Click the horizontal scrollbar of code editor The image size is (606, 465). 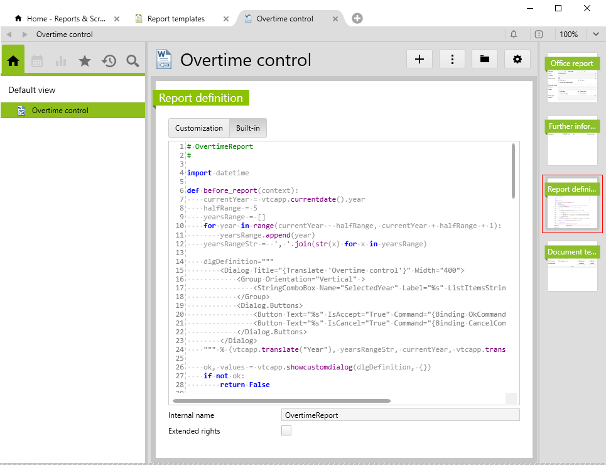pos(281,400)
